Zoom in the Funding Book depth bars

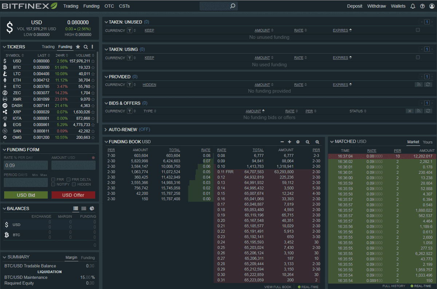point(317,142)
